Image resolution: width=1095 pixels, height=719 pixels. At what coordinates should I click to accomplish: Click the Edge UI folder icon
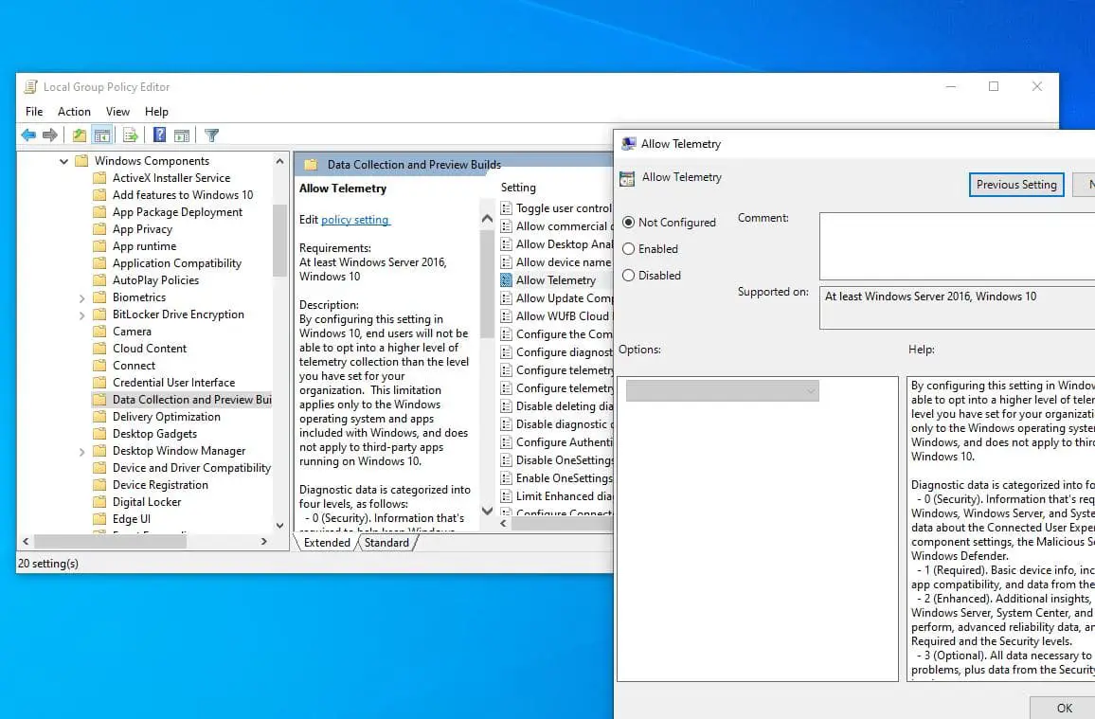[x=99, y=519]
